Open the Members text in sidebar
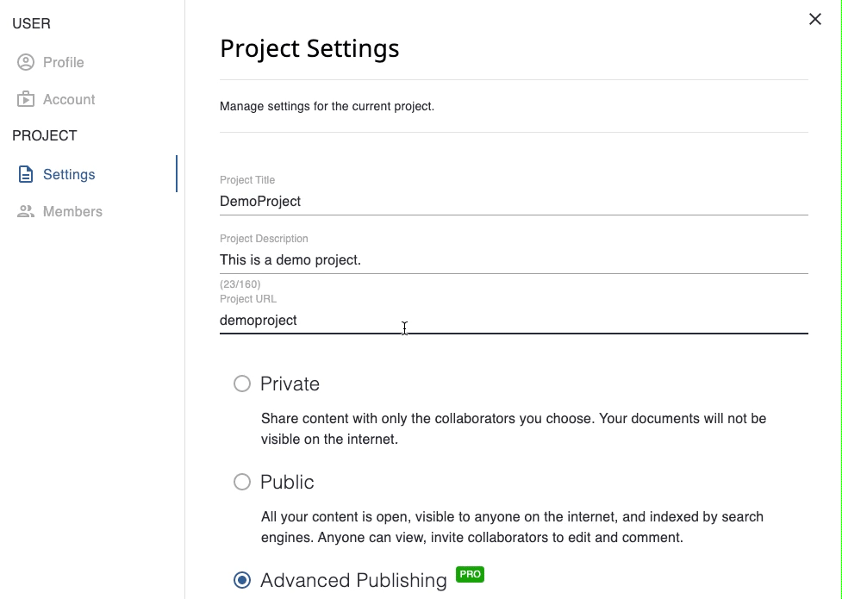 pos(72,211)
